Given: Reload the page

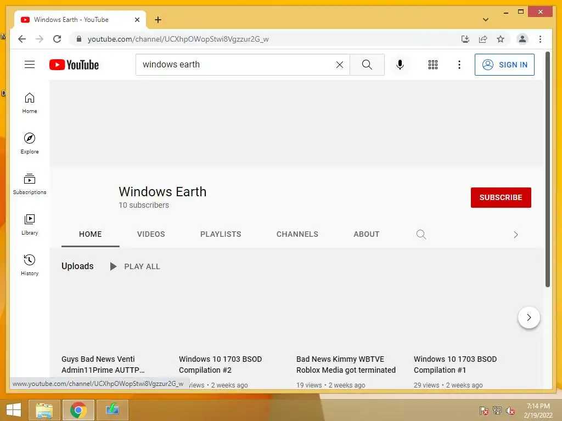Looking at the screenshot, I should click(x=57, y=39).
